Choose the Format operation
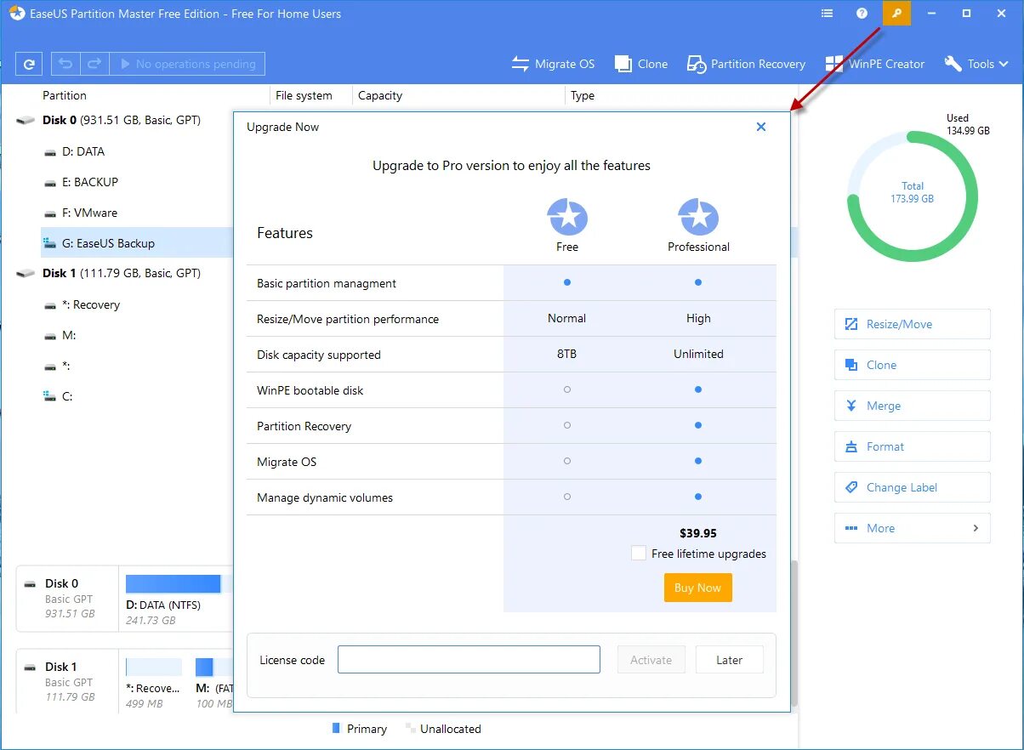This screenshot has width=1024, height=750. [x=912, y=446]
